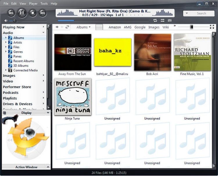This screenshot has width=218, height=176.
Task: Click the volume speaker icon
Action: coord(6,21)
